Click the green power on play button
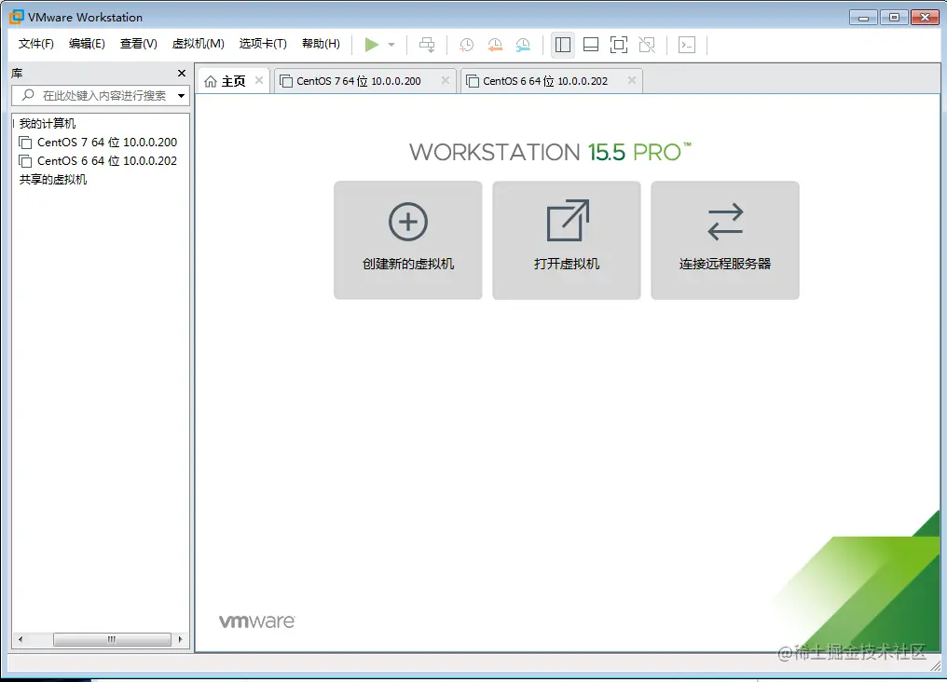947x682 pixels. pyautogui.click(x=371, y=45)
